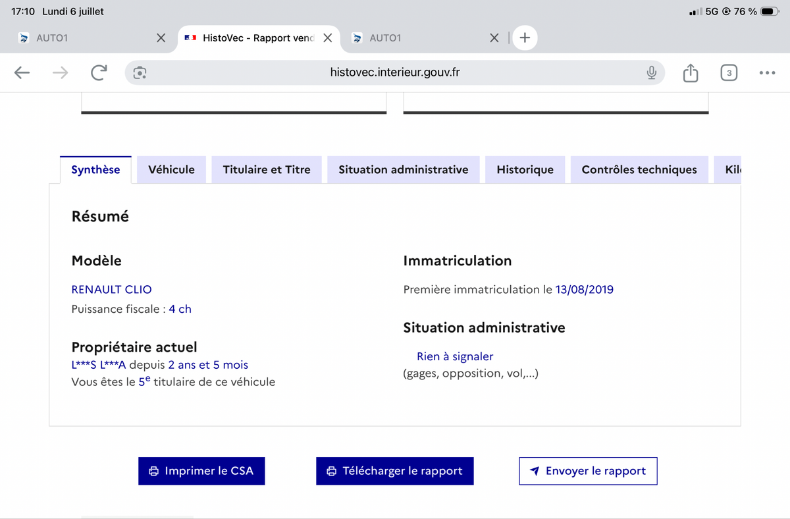Screen dimensions: 790x519
Task: Open the partially visible Kilométrage tab
Action: point(728,169)
